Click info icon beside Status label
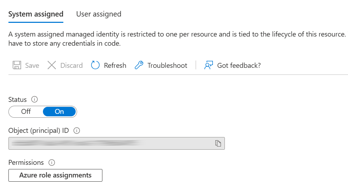348x188 pixels. tap(34, 99)
